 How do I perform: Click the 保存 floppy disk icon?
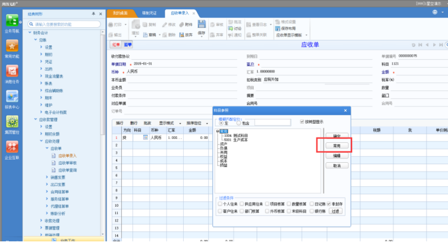click(202, 24)
